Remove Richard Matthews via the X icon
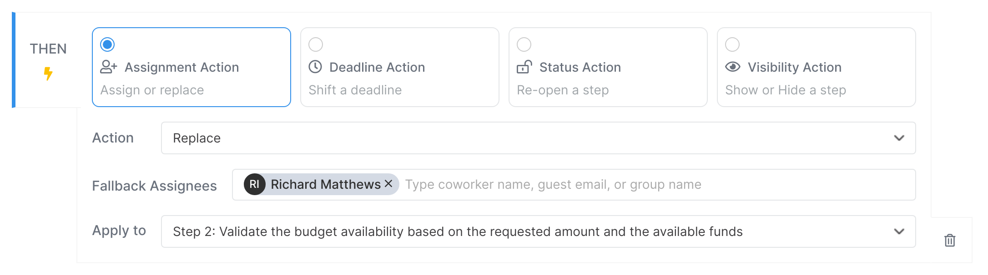 click(x=389, y=184)
